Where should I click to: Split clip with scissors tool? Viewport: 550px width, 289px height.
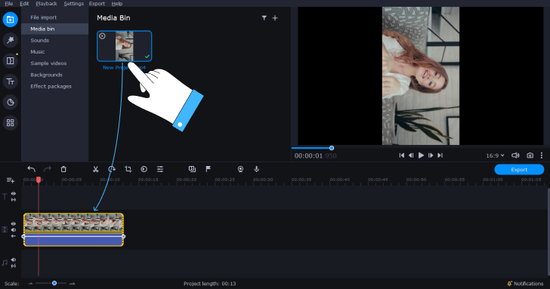pyautogui.click(x=95, y=169)
